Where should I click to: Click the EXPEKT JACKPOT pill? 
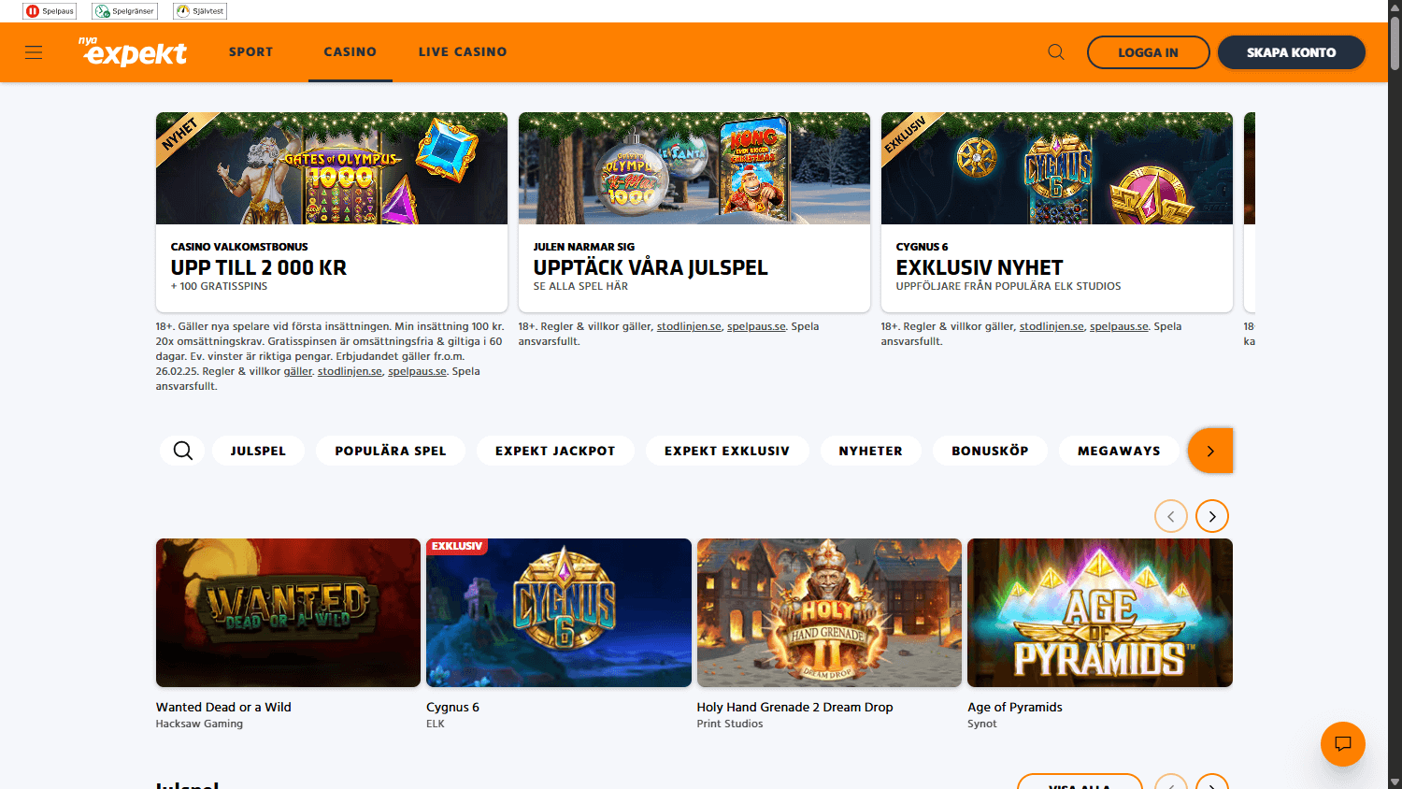(555, 450)
